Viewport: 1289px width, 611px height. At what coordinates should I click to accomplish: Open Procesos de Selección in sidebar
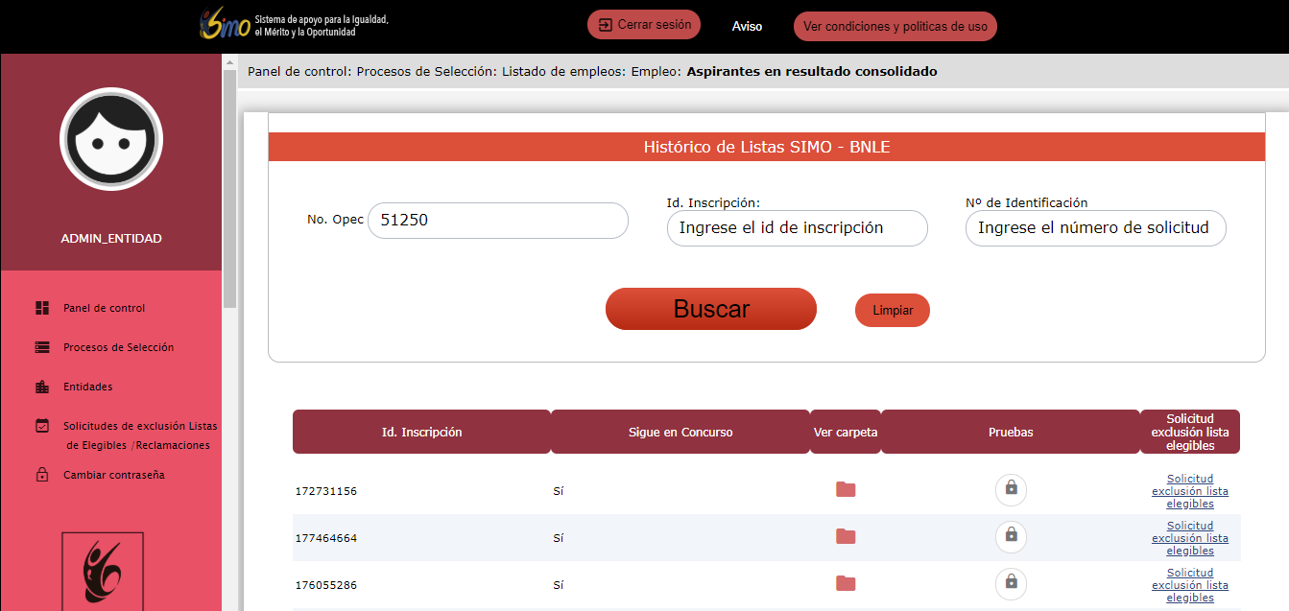[x=118, y=347]
